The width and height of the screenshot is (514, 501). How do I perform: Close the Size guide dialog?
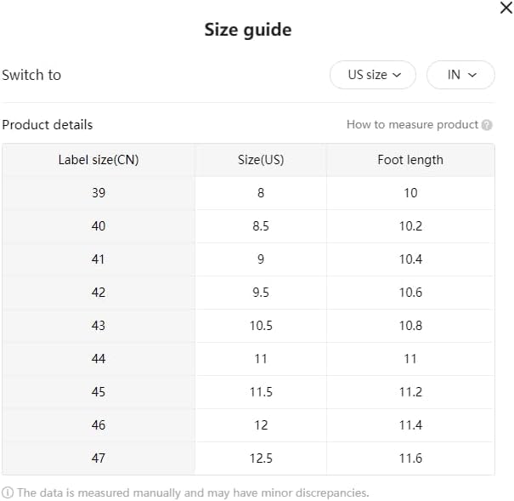click(x=506, y=7)
